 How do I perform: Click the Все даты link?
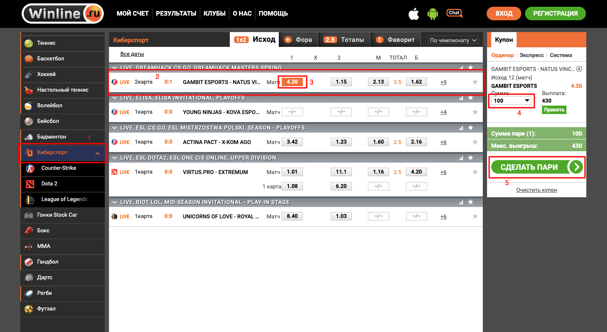tap(132, 54)
